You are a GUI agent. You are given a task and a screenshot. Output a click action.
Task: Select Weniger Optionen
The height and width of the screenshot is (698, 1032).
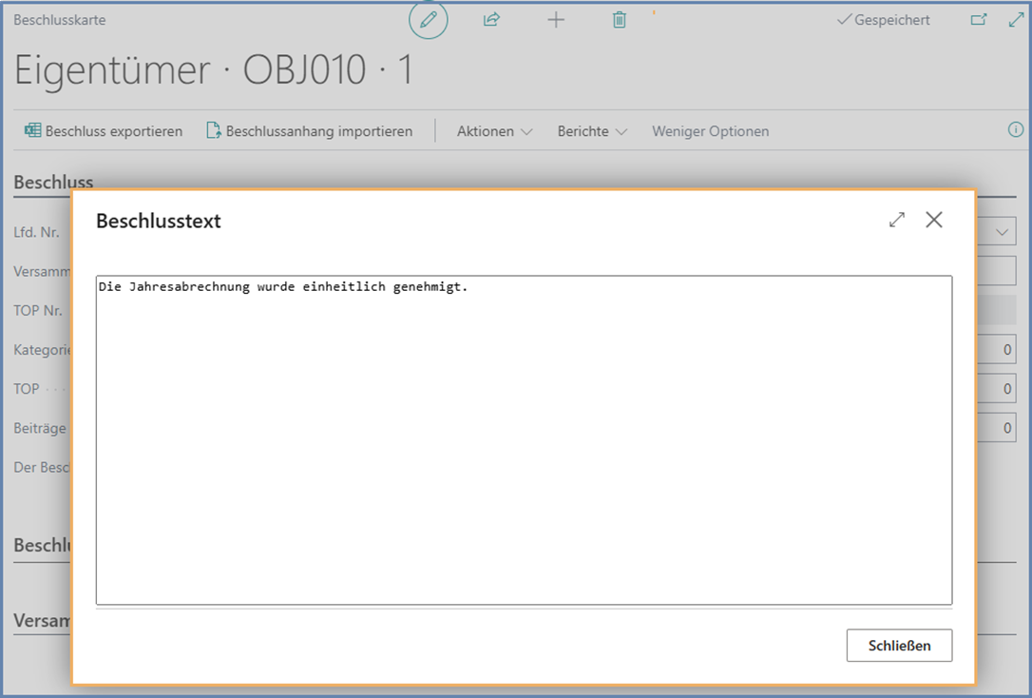[x=710, y=131]
